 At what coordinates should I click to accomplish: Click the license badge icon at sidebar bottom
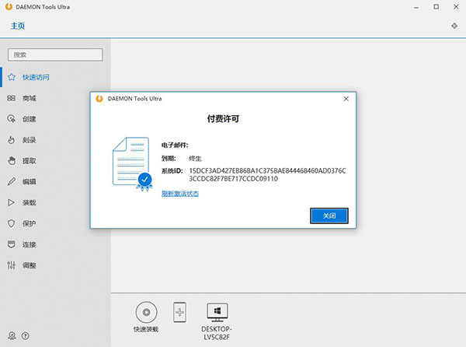(x=12, y=336)
